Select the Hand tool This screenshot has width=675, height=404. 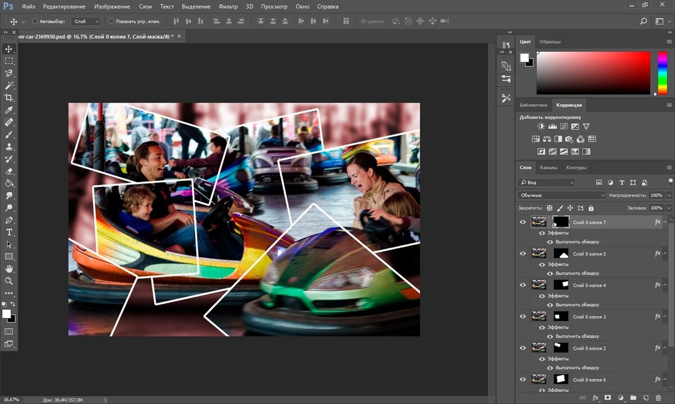tap(9, 269)
